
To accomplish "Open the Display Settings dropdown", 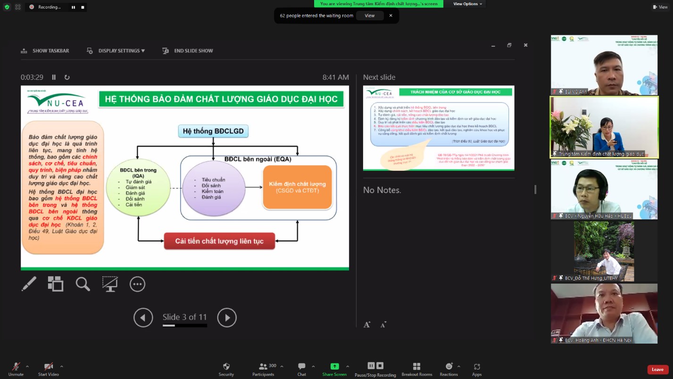I will click(116, 51).
